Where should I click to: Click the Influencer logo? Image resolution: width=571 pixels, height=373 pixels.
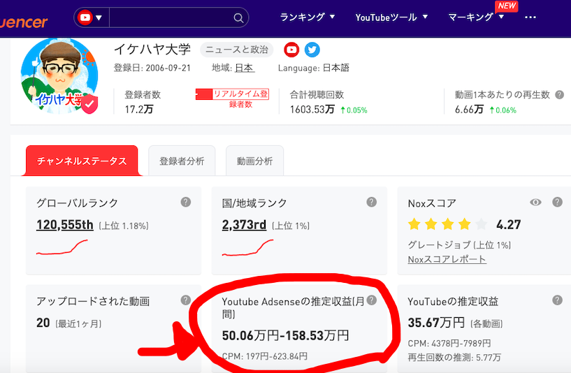pos(24,22)
